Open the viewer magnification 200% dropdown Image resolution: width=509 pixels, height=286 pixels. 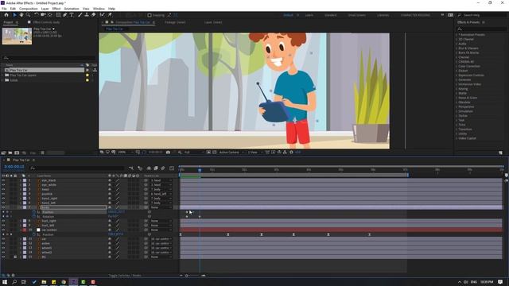(126, 152)
